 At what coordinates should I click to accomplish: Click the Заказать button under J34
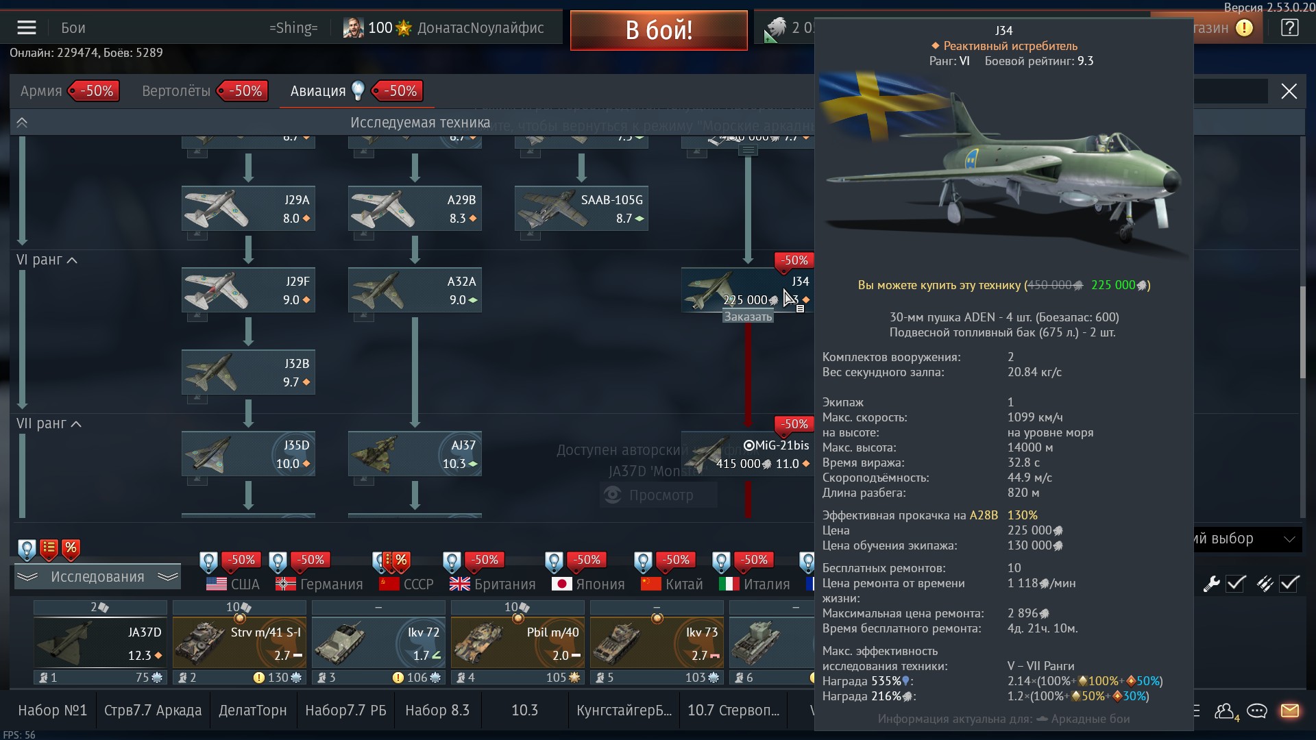point(748,317)
